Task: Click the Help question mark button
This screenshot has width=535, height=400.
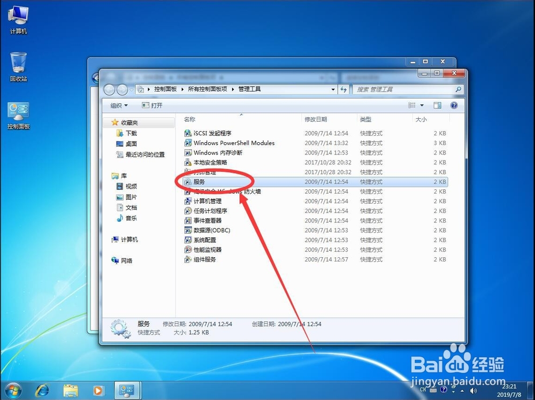Action: click(453, 105)
